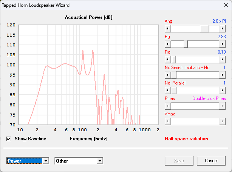Image resolution: width=232 pixels, height=172 pixels.
Task: Click the Eg slider right arrow
Action: pos(223,44)
